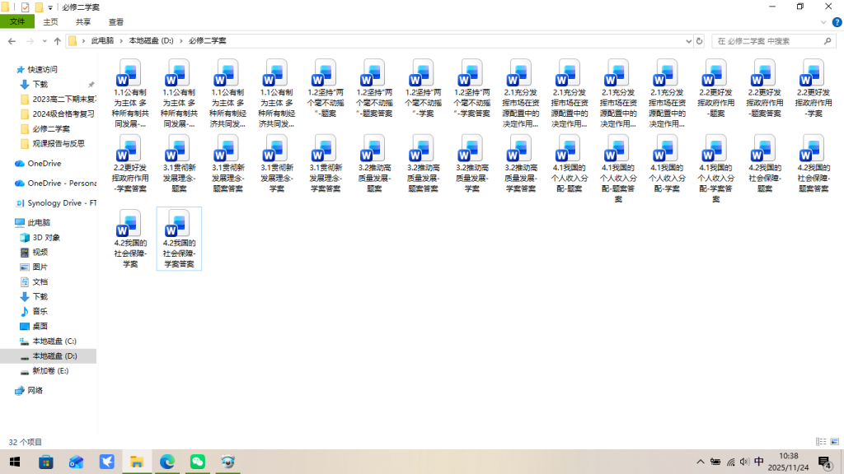Open the address bar history dropdown

tap(687, 40)
